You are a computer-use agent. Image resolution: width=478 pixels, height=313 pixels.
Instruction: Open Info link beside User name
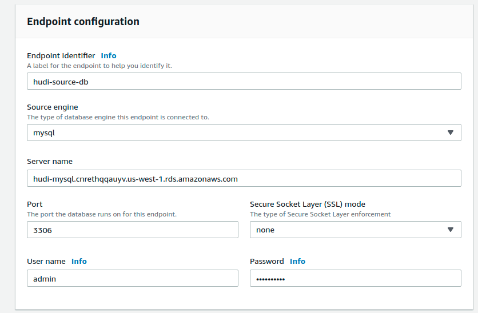(79, 261)
